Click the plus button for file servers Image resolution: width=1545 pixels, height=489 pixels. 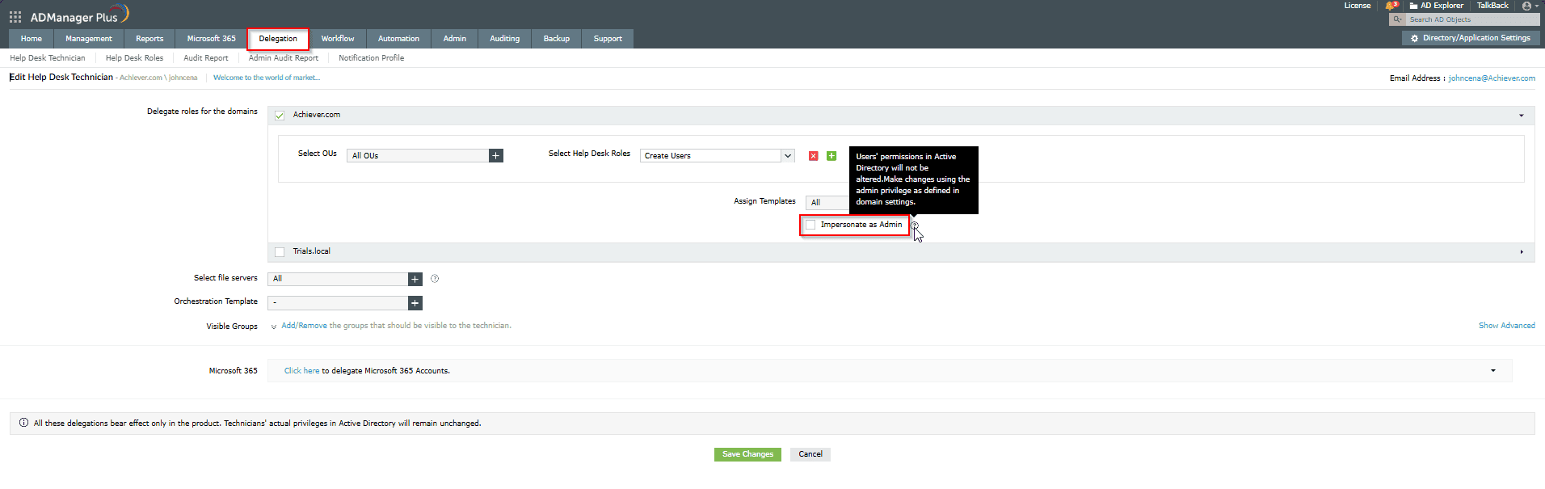tap(415, 279)
